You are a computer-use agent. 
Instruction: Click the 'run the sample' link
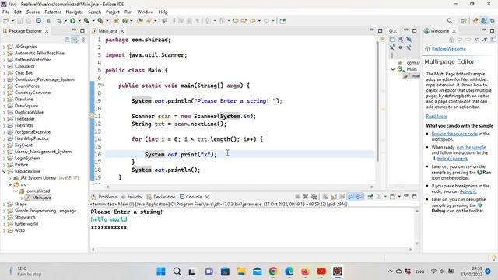pos(471,148)
